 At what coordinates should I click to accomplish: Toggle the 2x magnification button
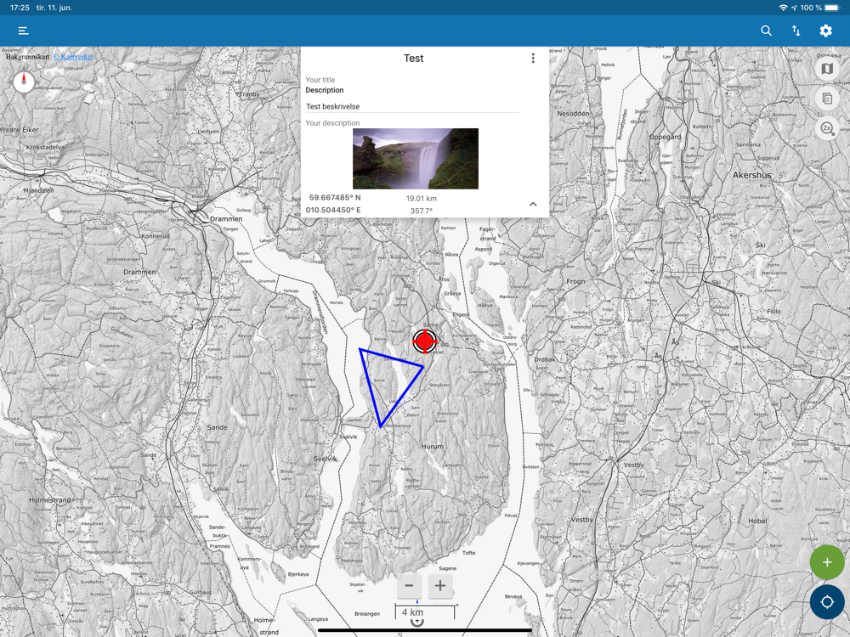[827, 128]
